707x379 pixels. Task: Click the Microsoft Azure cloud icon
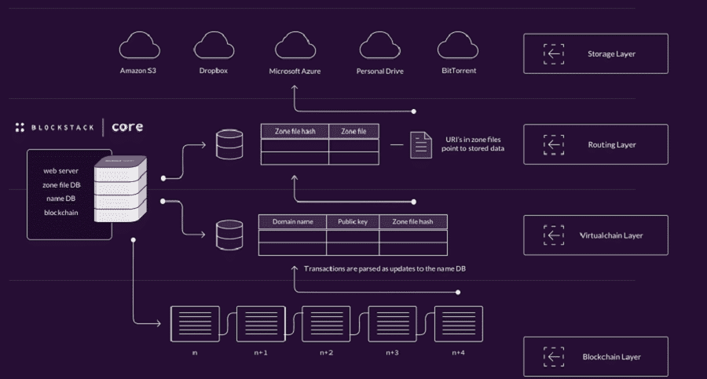[295, 45]
